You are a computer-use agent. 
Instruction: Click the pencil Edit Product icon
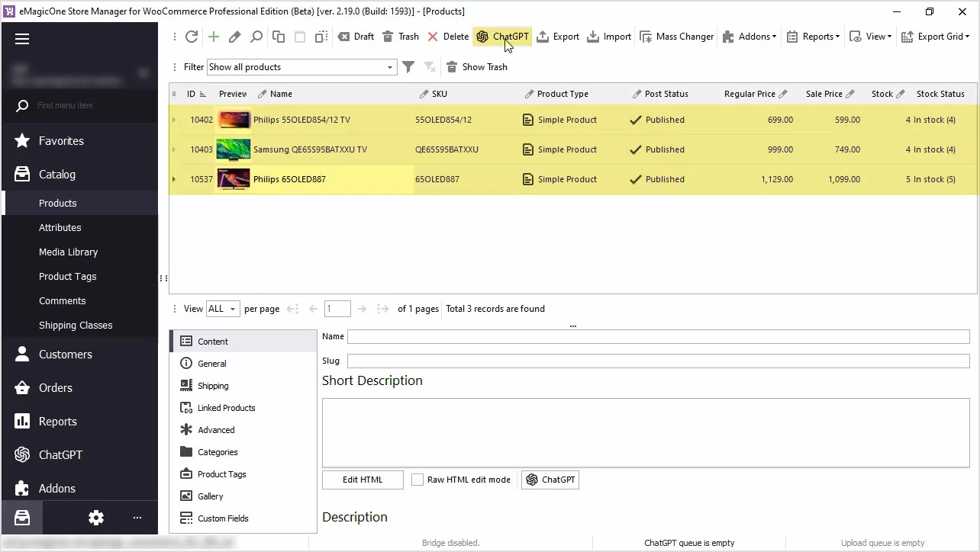235,37
